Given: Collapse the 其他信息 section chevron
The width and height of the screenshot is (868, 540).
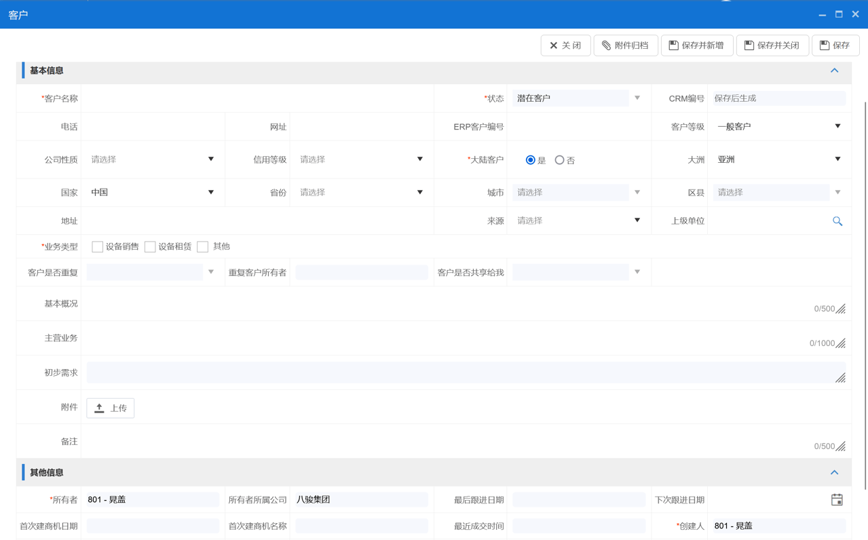Looking at the screenshot, I should point(834,473).
